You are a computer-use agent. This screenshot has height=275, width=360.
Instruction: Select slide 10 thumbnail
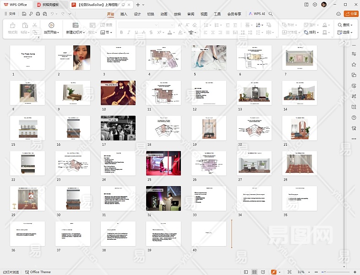[x=118, y=93]
